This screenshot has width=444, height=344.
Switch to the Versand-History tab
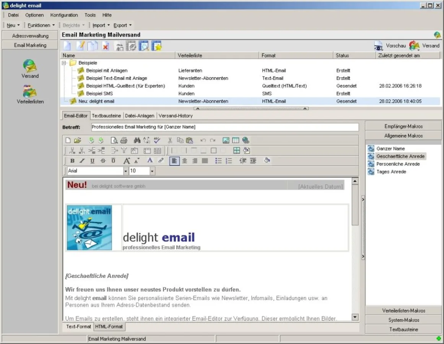click(176, 115)
